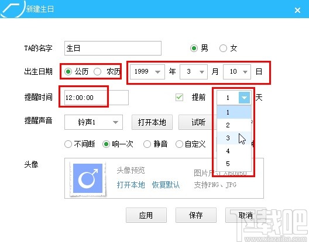309x242 pixels.
Task: Click the 取消 cancel button
Action: (246, 215)
